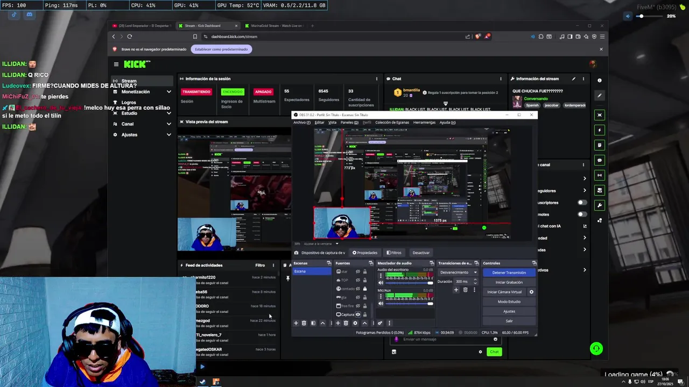Viewport: 689px width, 387px height.
Task: Toggle visibility of free fire source
Action: (358, 306)
